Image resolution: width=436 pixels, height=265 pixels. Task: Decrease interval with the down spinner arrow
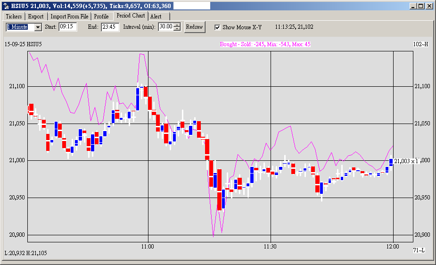point(177,29)
